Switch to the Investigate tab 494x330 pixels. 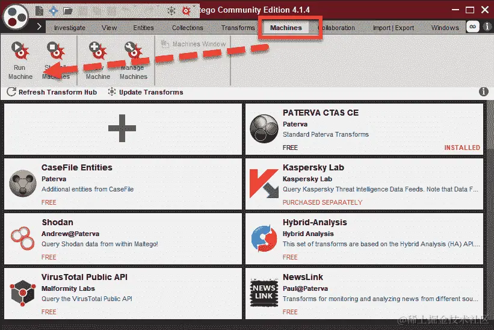70,28
